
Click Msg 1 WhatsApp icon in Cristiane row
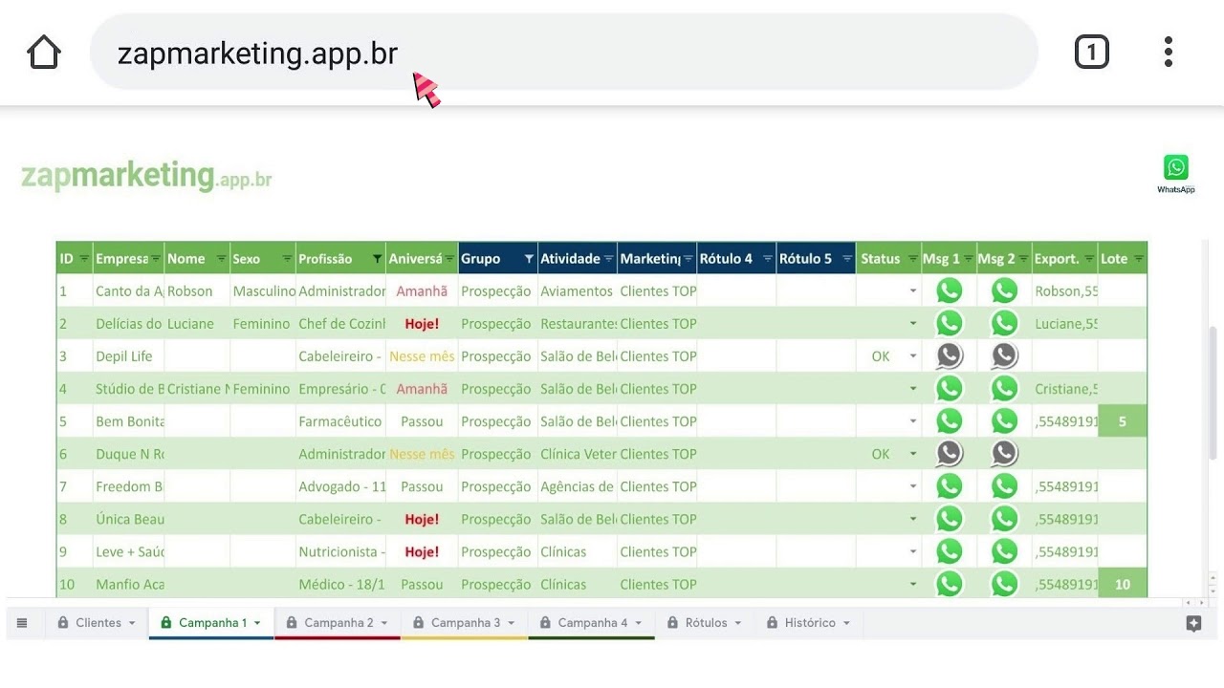click(949, 388)
